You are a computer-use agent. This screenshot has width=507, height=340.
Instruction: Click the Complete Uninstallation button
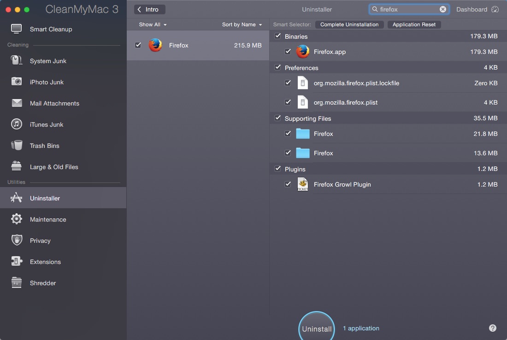(349, 24)
